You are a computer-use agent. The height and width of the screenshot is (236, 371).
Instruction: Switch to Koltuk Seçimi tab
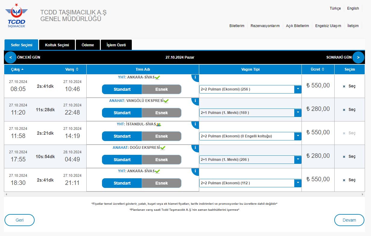coord(57,45)
